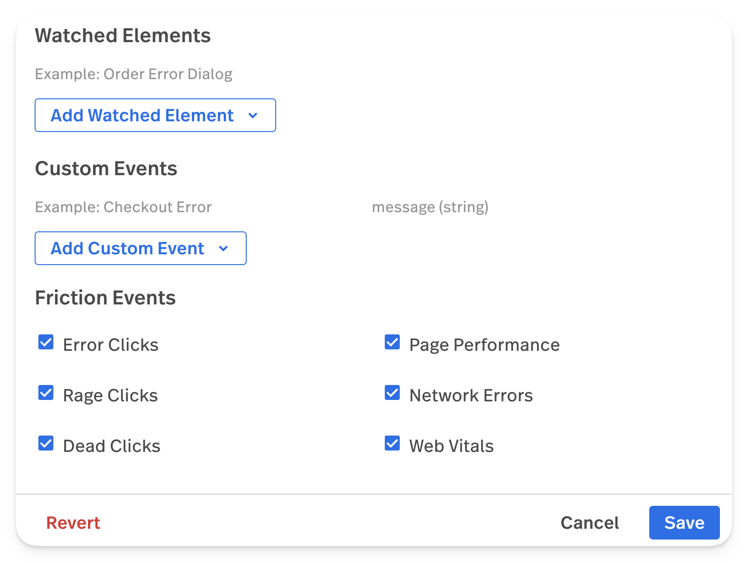Click the Watched Elements heading
The height and width of the screenshot is (562, 748).
tap(123, 36)
